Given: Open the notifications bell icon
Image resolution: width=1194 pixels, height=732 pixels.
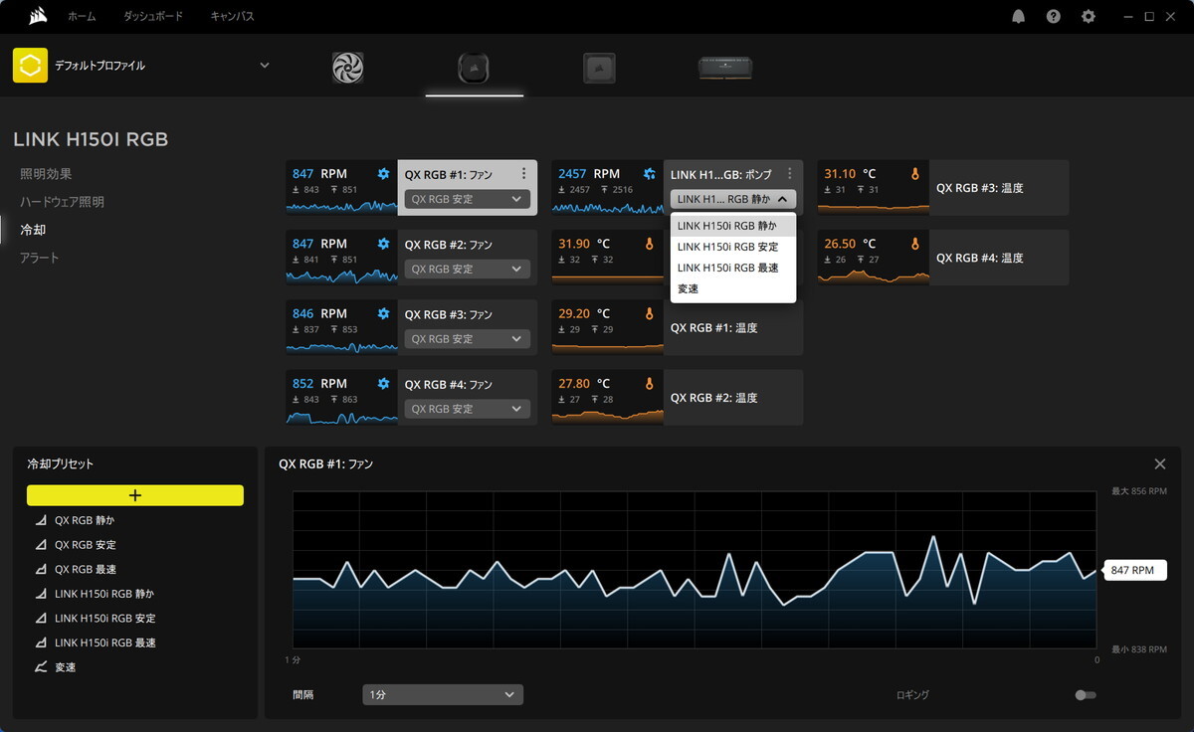Looking at the screenshot, I should 1019,17.
